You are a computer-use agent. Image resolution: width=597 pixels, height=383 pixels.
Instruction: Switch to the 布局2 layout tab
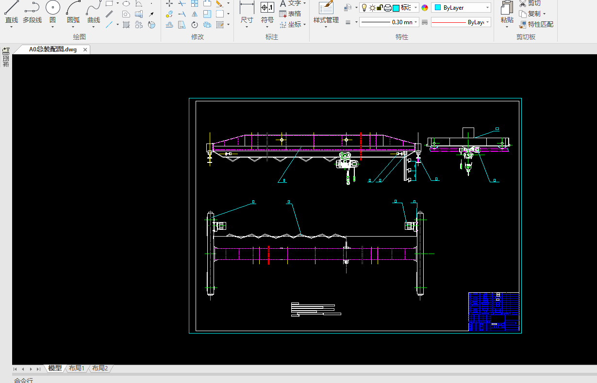point(100,368)
